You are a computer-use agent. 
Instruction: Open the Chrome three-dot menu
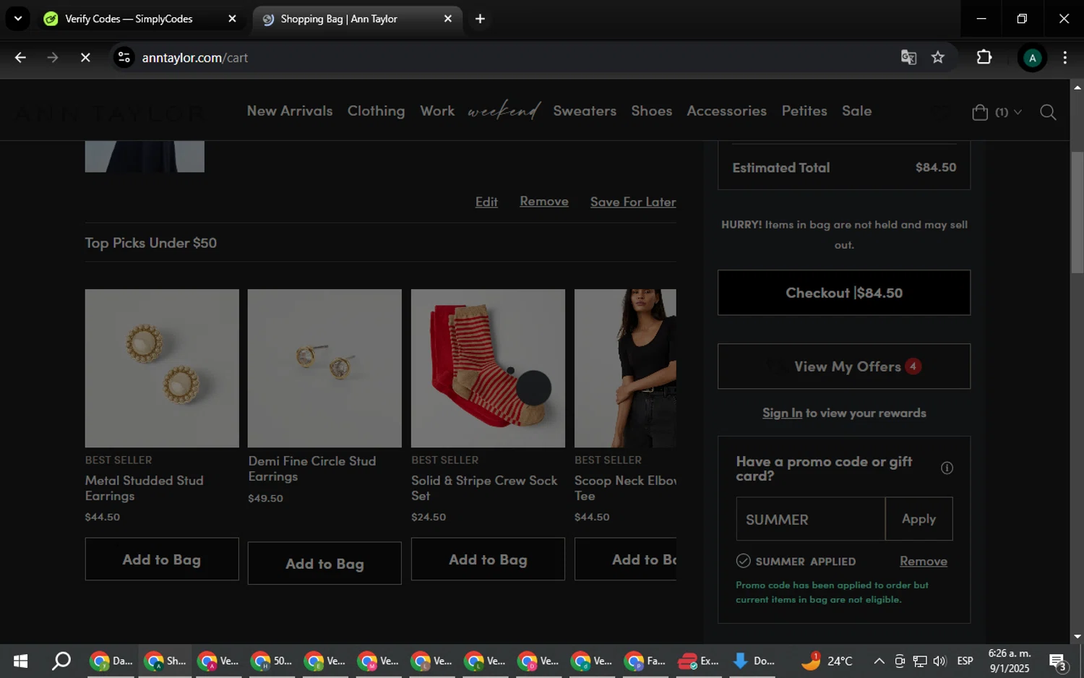1064,58
